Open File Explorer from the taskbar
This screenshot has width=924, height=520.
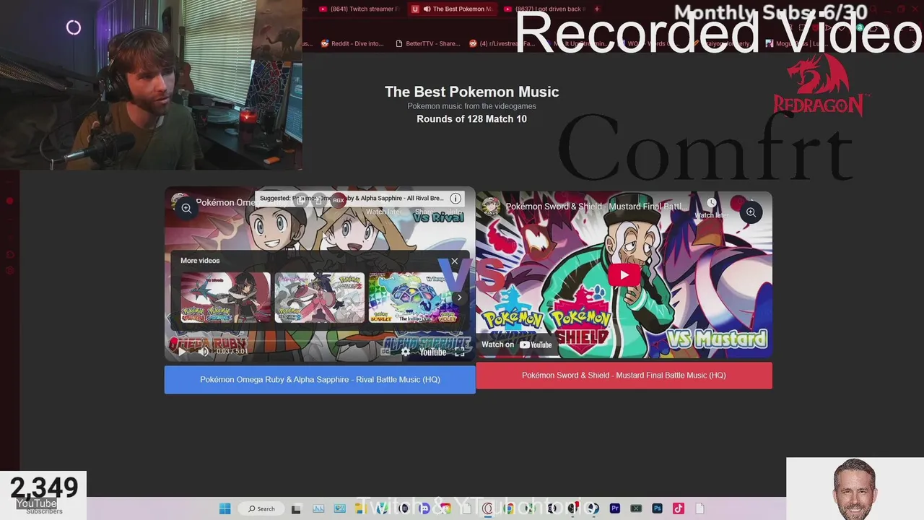tap(360, 508)
